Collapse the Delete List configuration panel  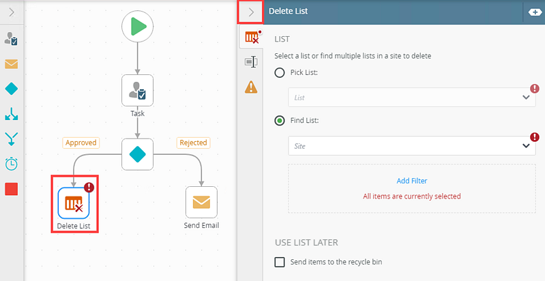click(x=250, y=12)
